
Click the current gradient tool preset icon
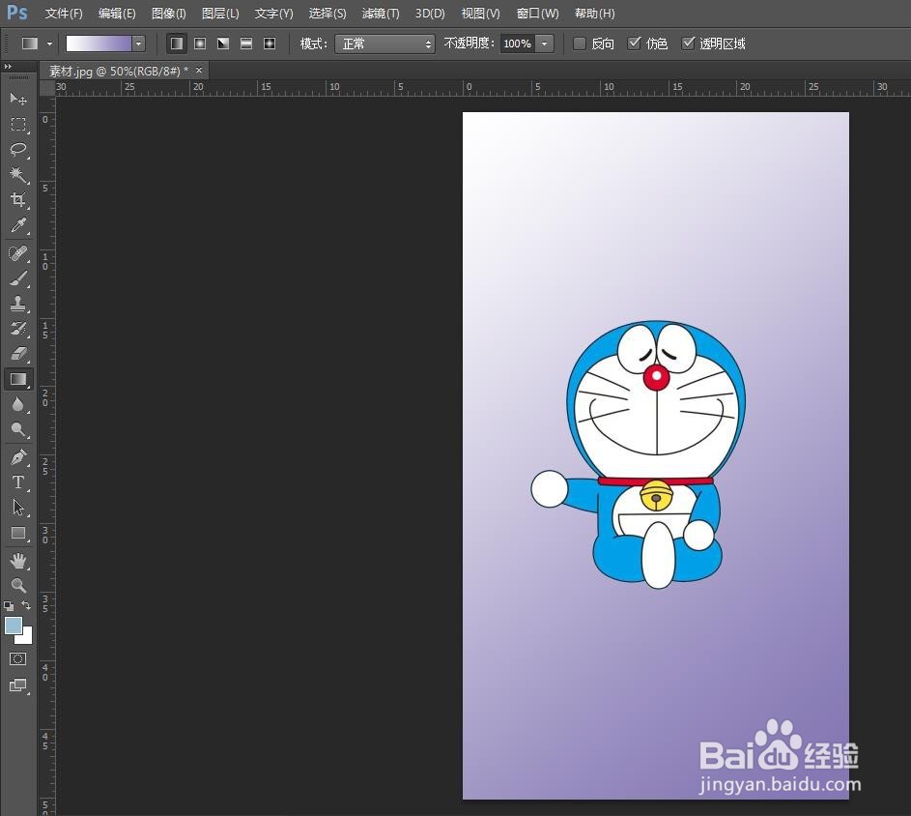tap(30, 44)
